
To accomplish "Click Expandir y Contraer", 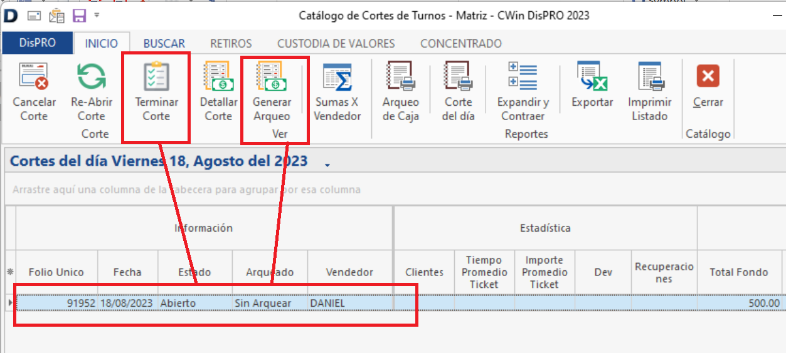I will point(523,91).
